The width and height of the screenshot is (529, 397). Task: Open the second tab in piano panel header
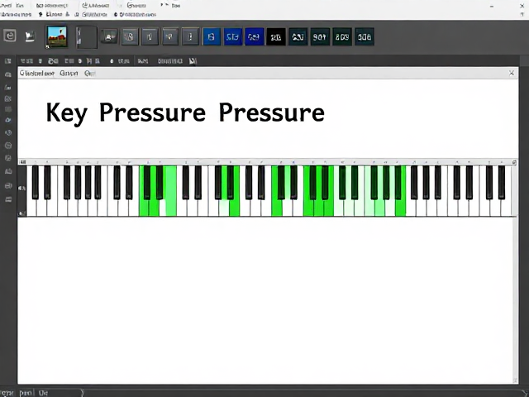click(69, 74)
